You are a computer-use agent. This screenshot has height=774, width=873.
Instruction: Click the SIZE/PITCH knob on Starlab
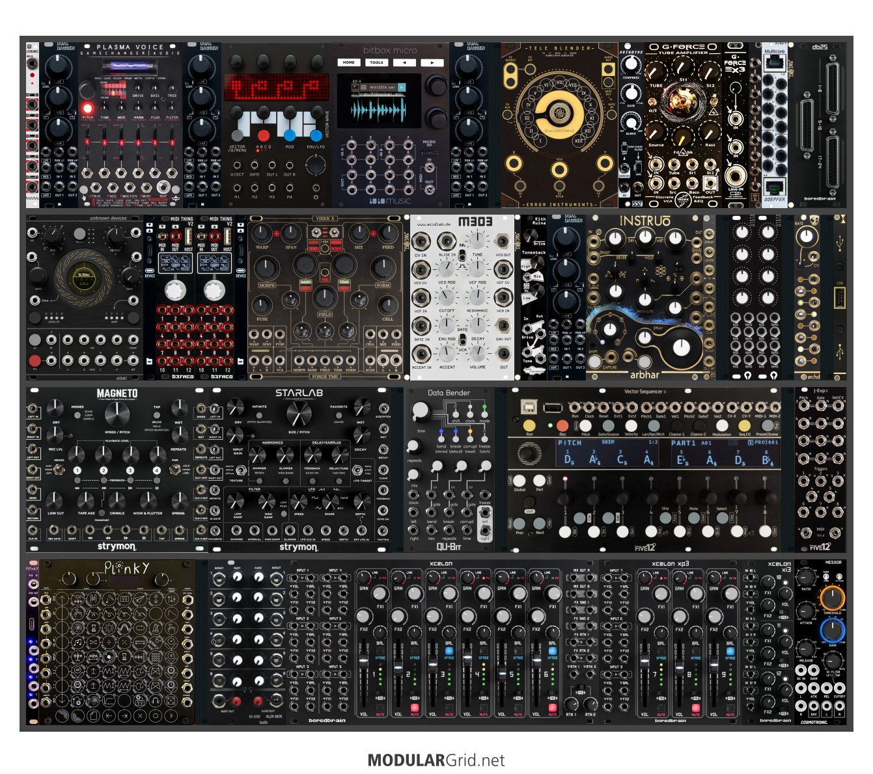point(298,414)
